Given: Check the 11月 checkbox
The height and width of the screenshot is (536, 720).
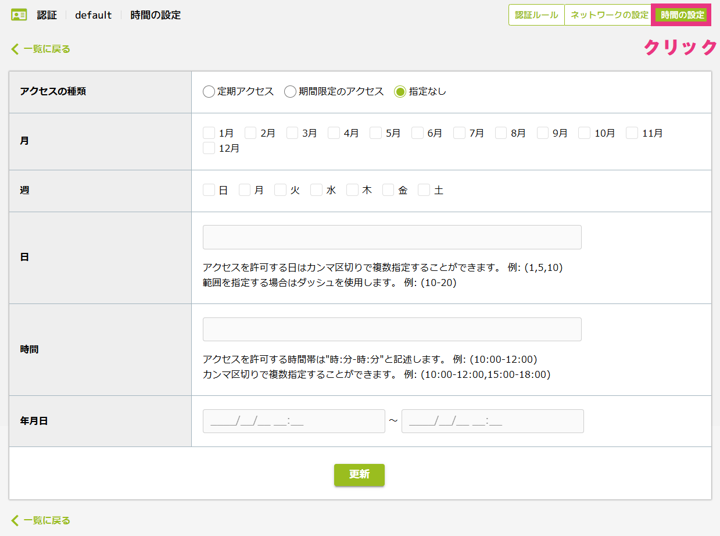Looking at the screenshot, I should tap(632, 133).
